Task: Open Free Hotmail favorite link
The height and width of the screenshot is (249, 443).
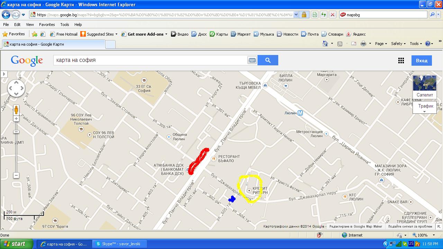Action: [x=64, y=34]
